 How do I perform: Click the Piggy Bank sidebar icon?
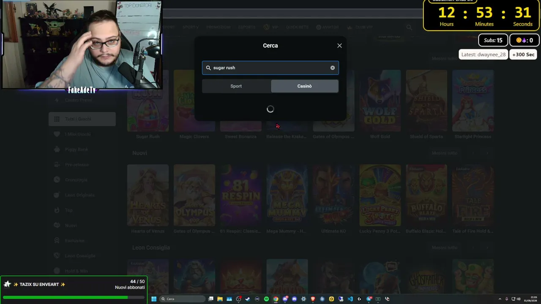(57, 149)
